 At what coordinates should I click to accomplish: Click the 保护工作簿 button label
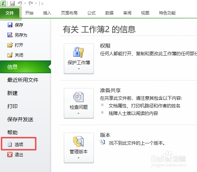point(79,63)
